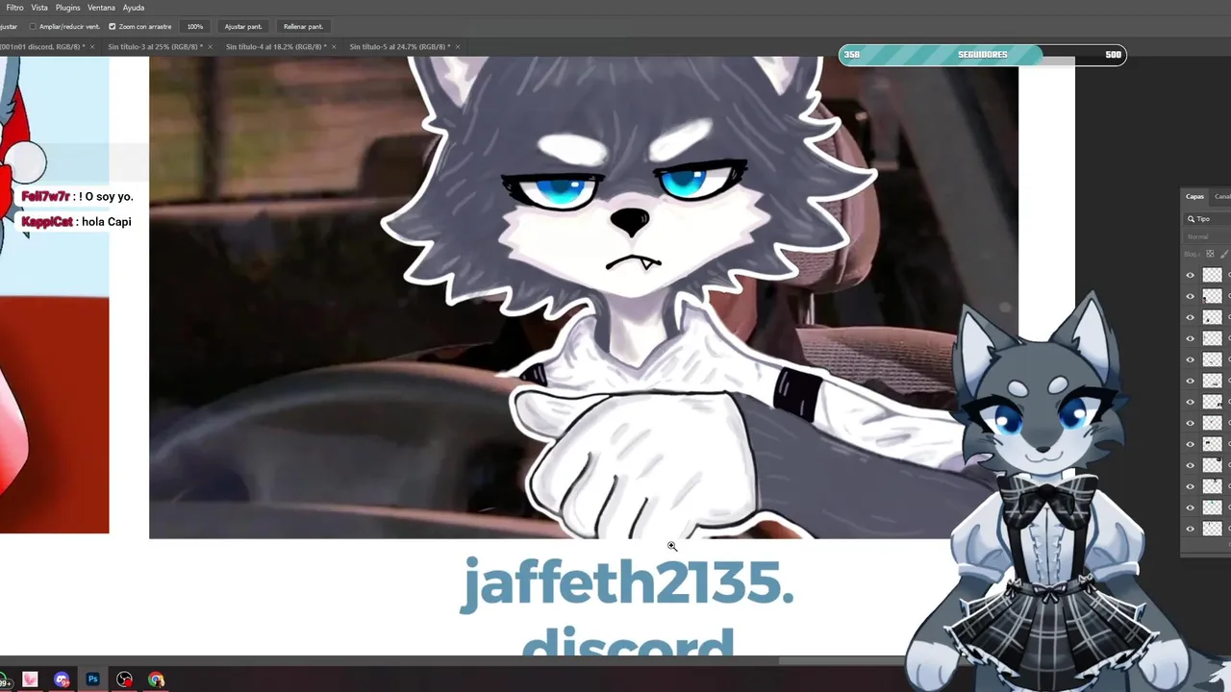
Task: Close the Sin título-4 document tab
Action: pyautogui.click(x=334, y=46)
